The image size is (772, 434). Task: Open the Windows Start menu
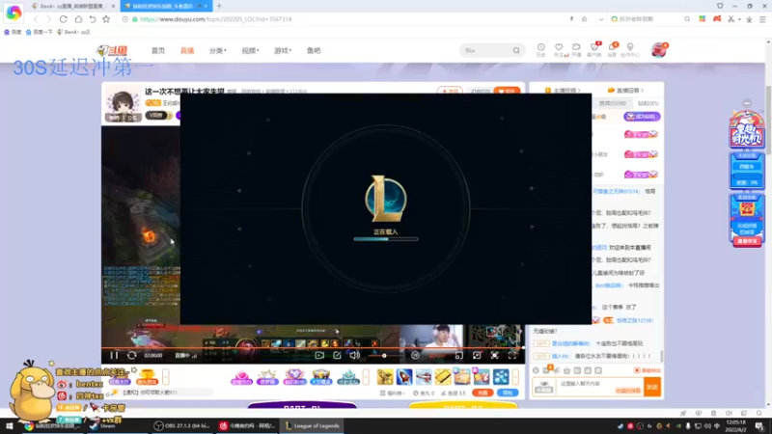pyautogui.click(x=10, y=426)
